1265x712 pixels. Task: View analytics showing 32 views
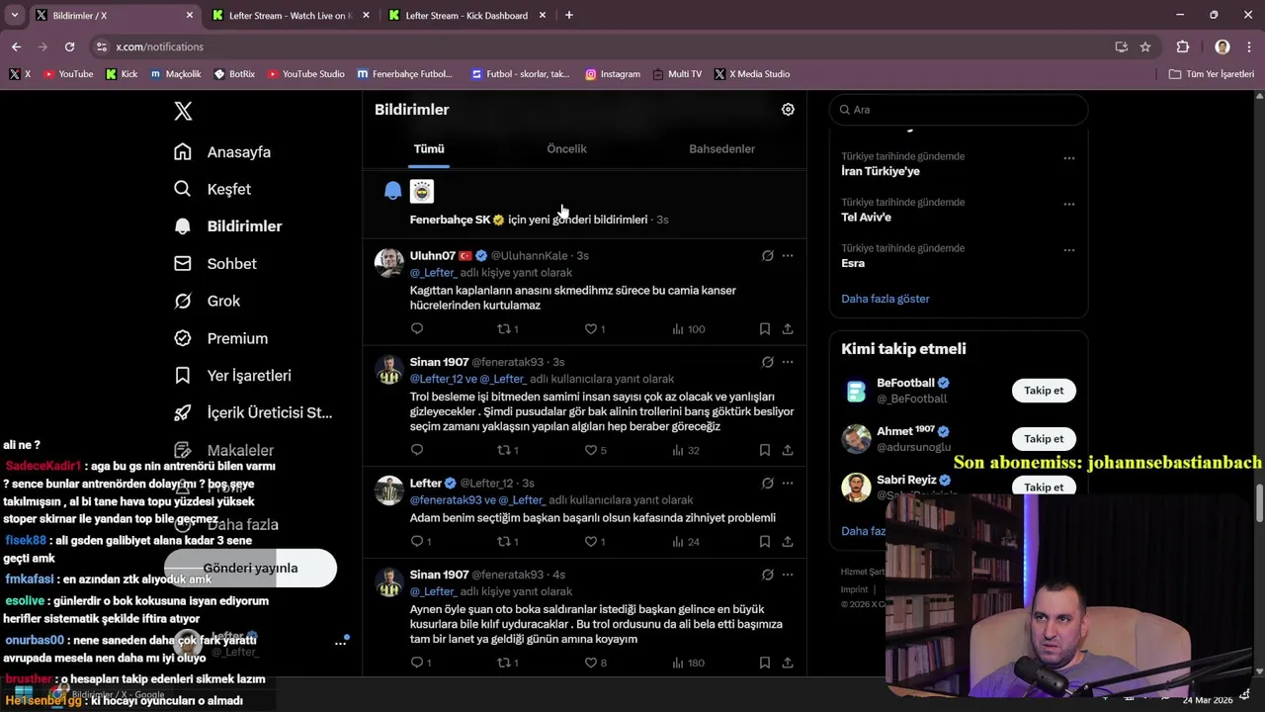coord(686,450)
